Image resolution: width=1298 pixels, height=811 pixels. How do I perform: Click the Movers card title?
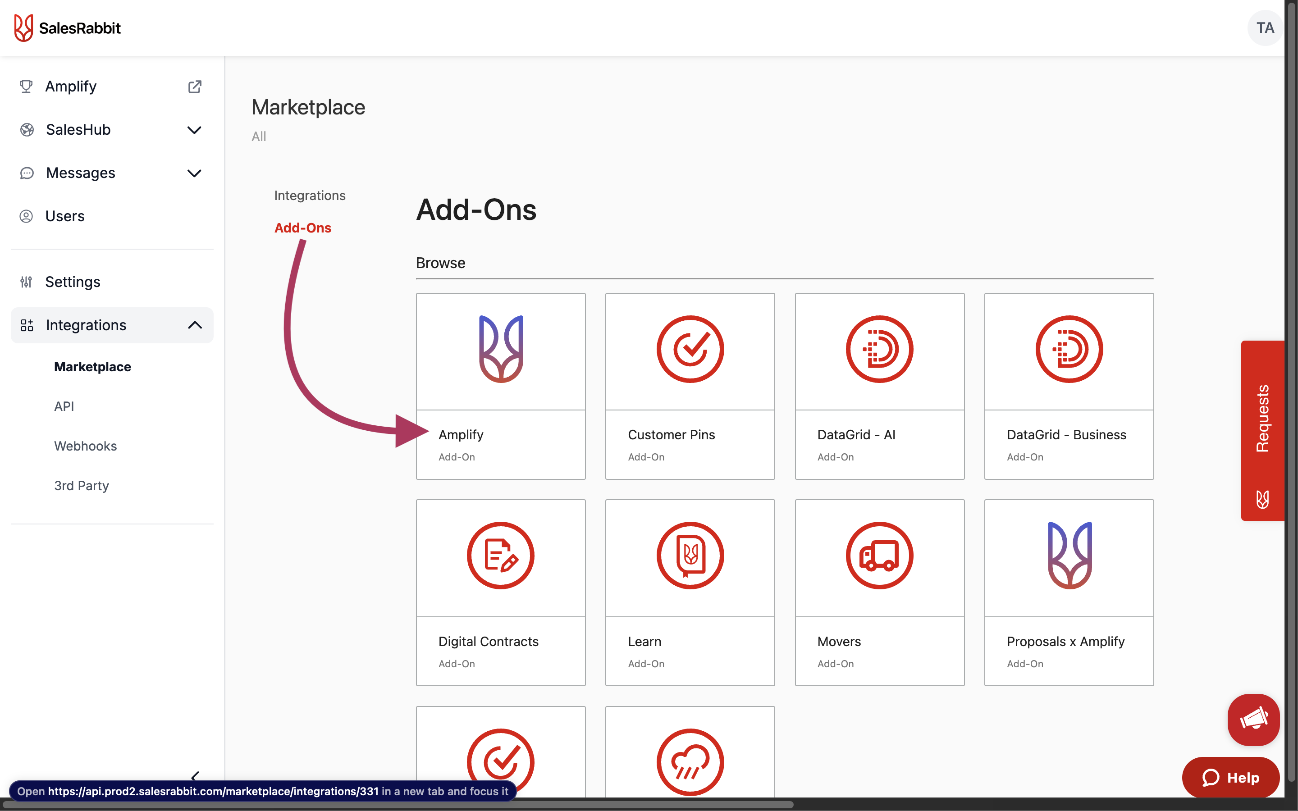pyautogui.click(x=839, y=642)
